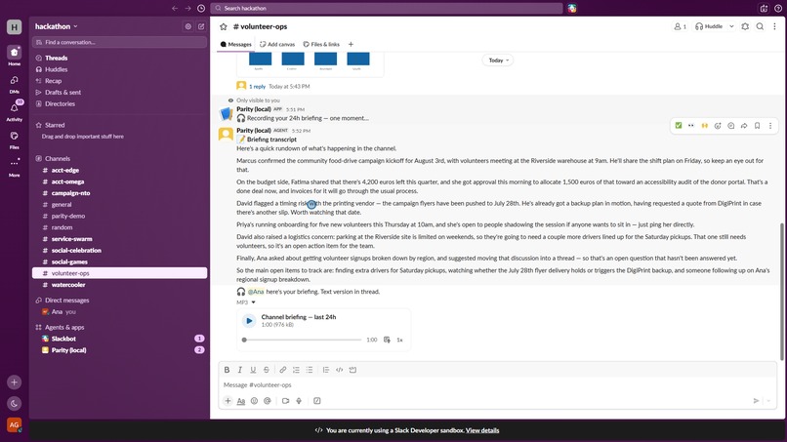Screen dimensions: 787x442
Task: Open add reaction picker on message
Action: [x=718, y=126]
